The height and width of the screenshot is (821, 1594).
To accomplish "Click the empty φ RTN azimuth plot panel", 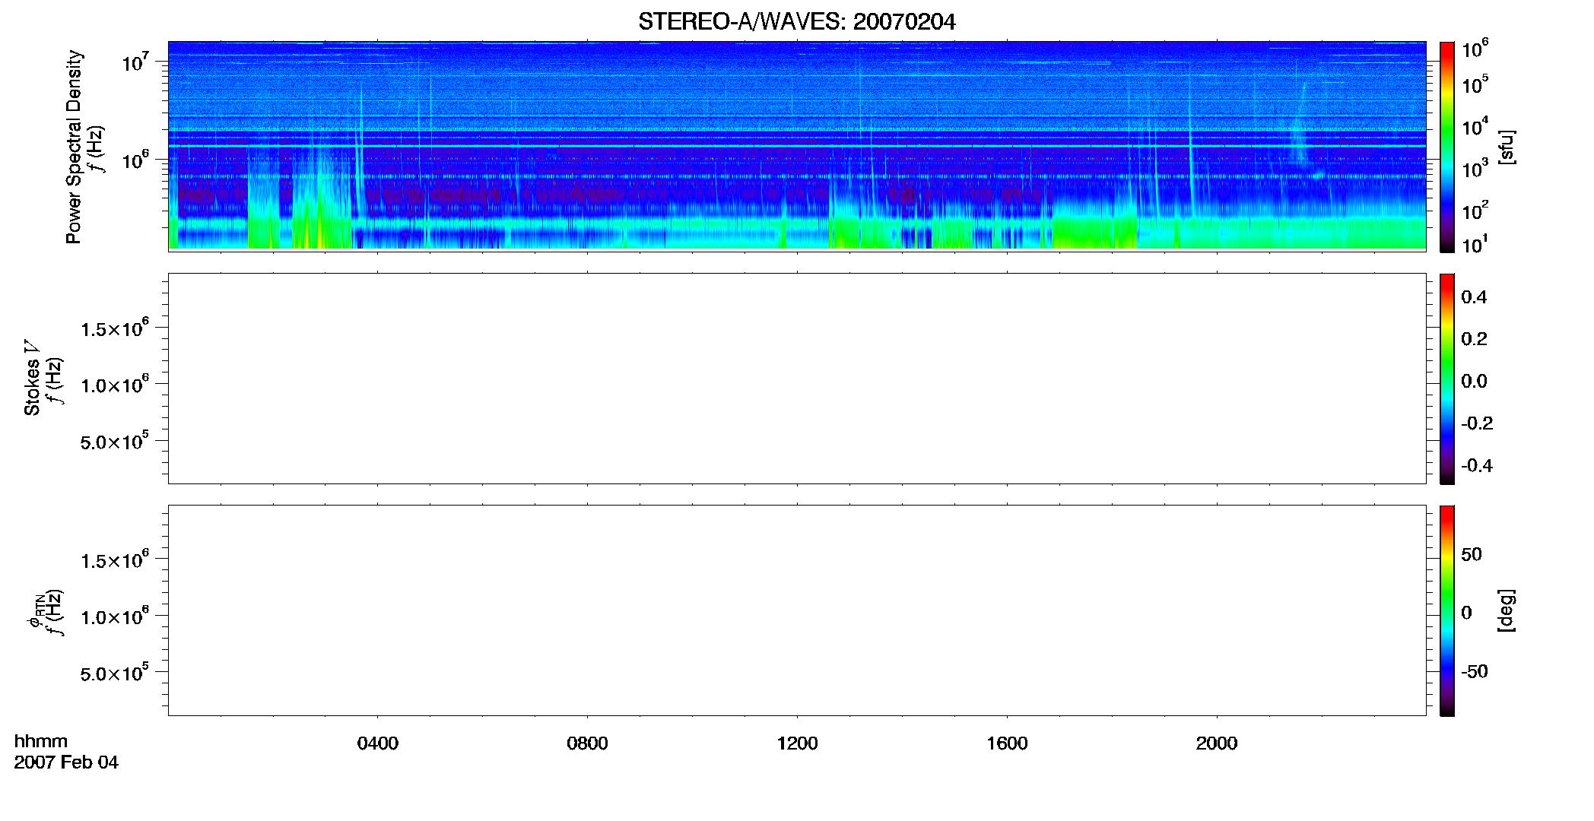I will point(797,610).
